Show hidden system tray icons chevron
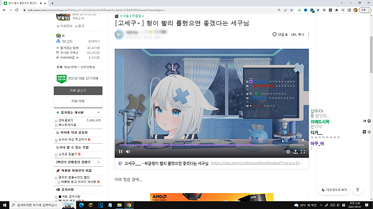This screenshot has width=373, height=209. (x=321, y=205)
